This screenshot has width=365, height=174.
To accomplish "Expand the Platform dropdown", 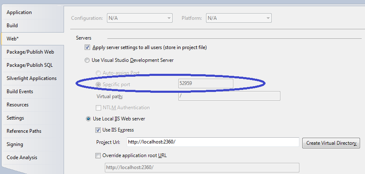I will click(238, 18).
